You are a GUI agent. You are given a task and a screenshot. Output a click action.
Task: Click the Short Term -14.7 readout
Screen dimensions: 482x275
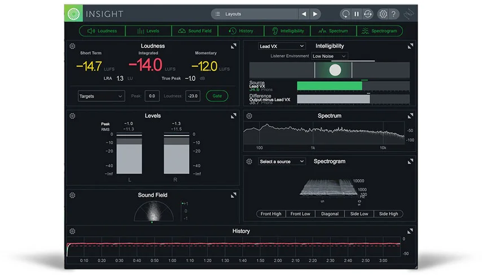pyautogui.click(x=89, y=66)
